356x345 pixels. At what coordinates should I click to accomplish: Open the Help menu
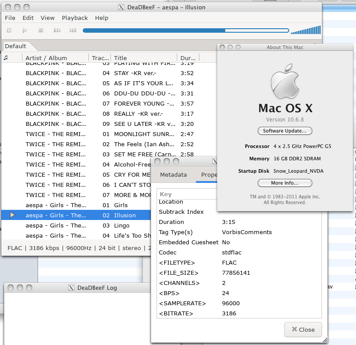(x=101, y=18)
